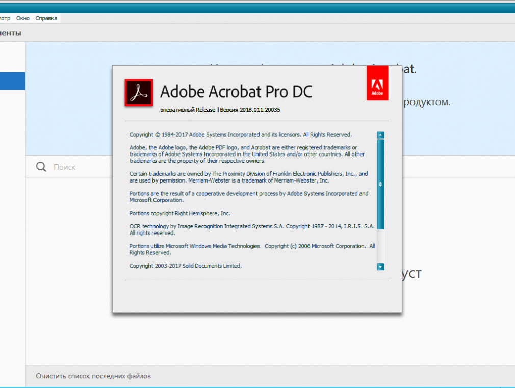Image resolution: width=515 pixels, height=388 pixels.
Task: Click the OCR technology by Image Recognition line
Action: 252,229
